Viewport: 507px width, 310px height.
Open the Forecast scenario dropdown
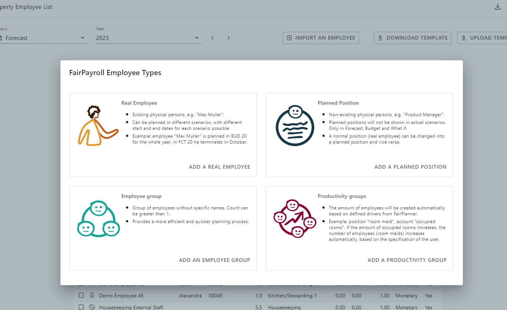tap(43, 38)
